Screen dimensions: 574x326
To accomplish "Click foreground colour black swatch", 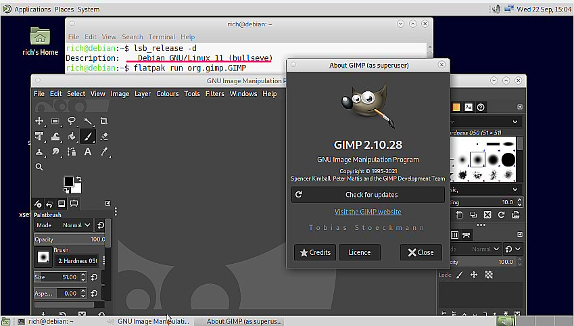I will [x=68, y=181].
